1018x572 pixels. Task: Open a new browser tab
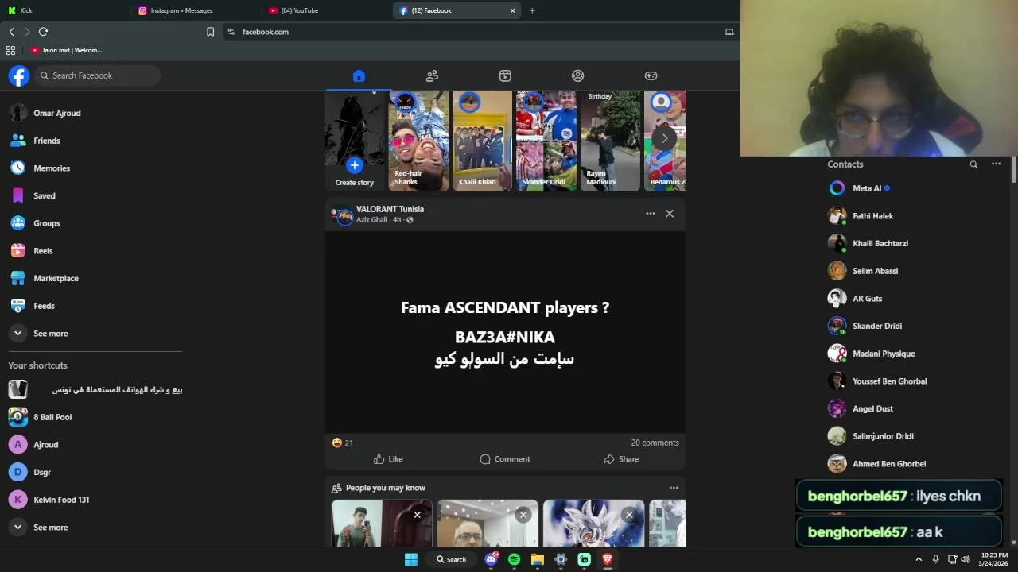coord(532,10)
